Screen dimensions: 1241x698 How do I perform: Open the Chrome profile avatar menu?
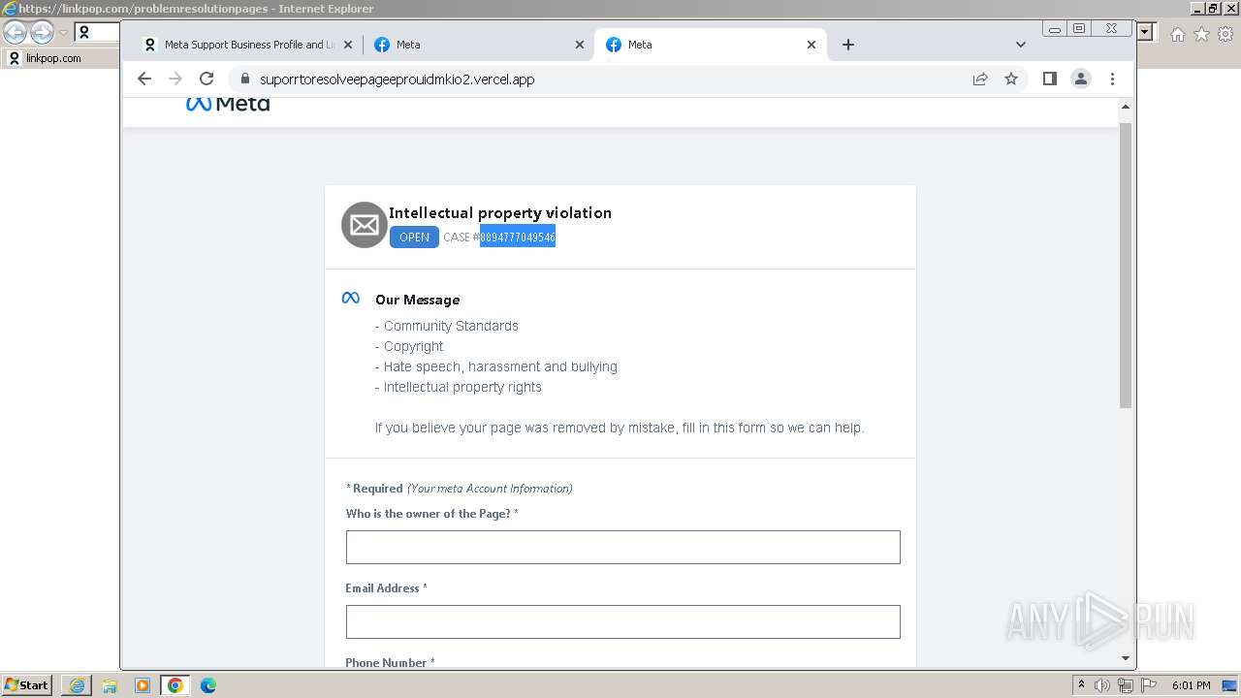1081,79
